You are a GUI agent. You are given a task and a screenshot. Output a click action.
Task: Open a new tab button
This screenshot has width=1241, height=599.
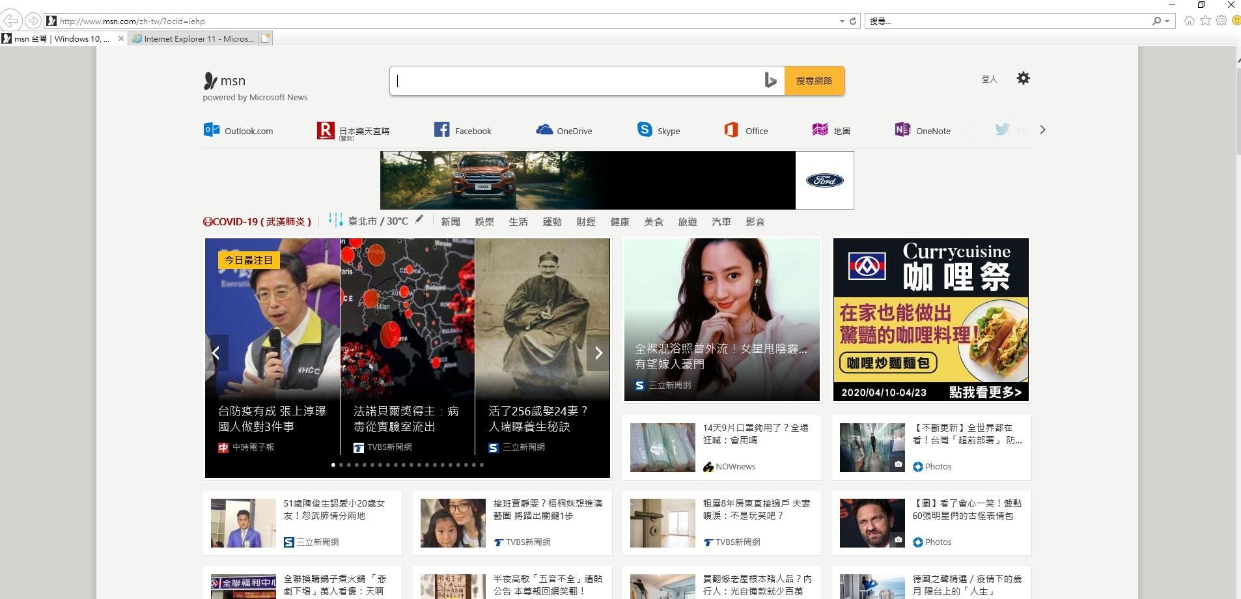[266, 38]
